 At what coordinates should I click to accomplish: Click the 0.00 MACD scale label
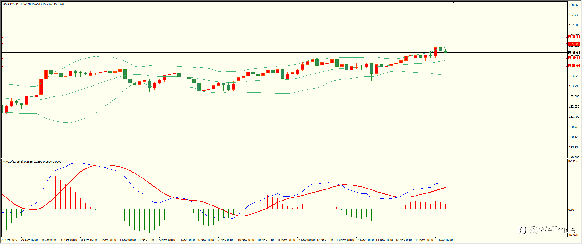click(571, 210)
